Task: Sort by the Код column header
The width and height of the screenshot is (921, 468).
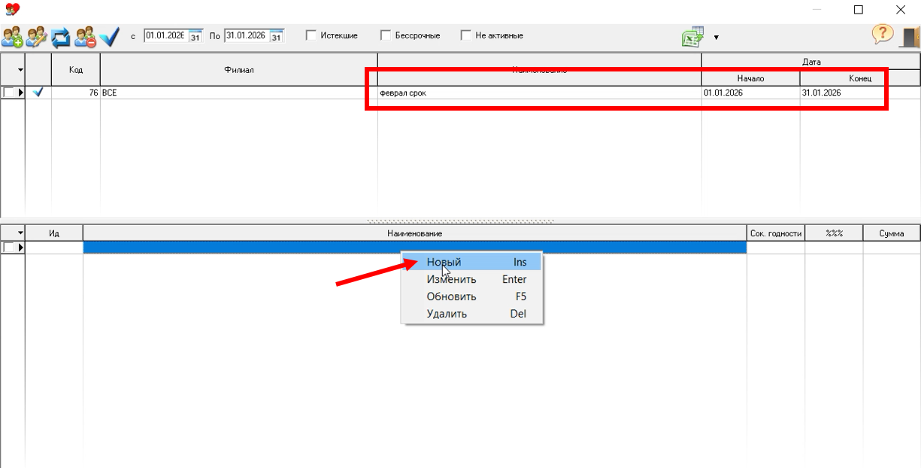Action: pyautogui.click(x=75, y=70)
